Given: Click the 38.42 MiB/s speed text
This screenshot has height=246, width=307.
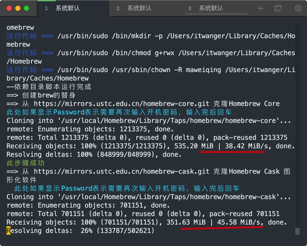Looking at the screenshot, I should click(x=246, y=146).
